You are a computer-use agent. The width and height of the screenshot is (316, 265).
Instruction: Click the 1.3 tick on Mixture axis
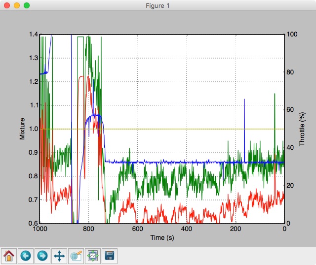34,58
